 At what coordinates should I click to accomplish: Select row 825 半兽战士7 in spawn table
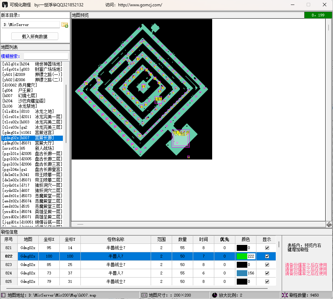point(116,281)
